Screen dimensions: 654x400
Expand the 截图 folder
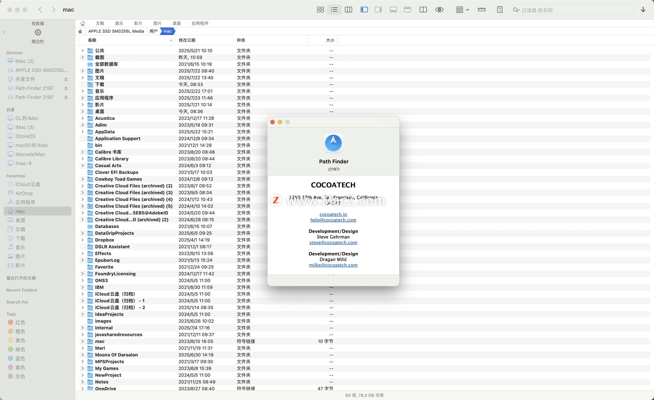point(82,57)
